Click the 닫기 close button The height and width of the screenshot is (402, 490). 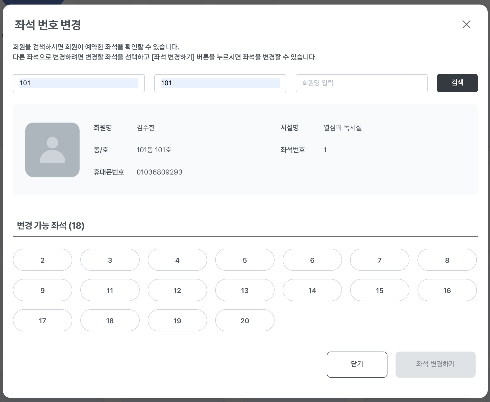pyautogui.click(x=357, y=364)
